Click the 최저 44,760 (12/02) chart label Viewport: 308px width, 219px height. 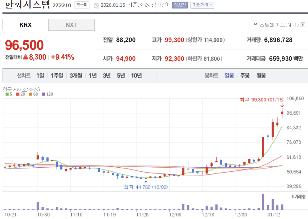[146, 187]
